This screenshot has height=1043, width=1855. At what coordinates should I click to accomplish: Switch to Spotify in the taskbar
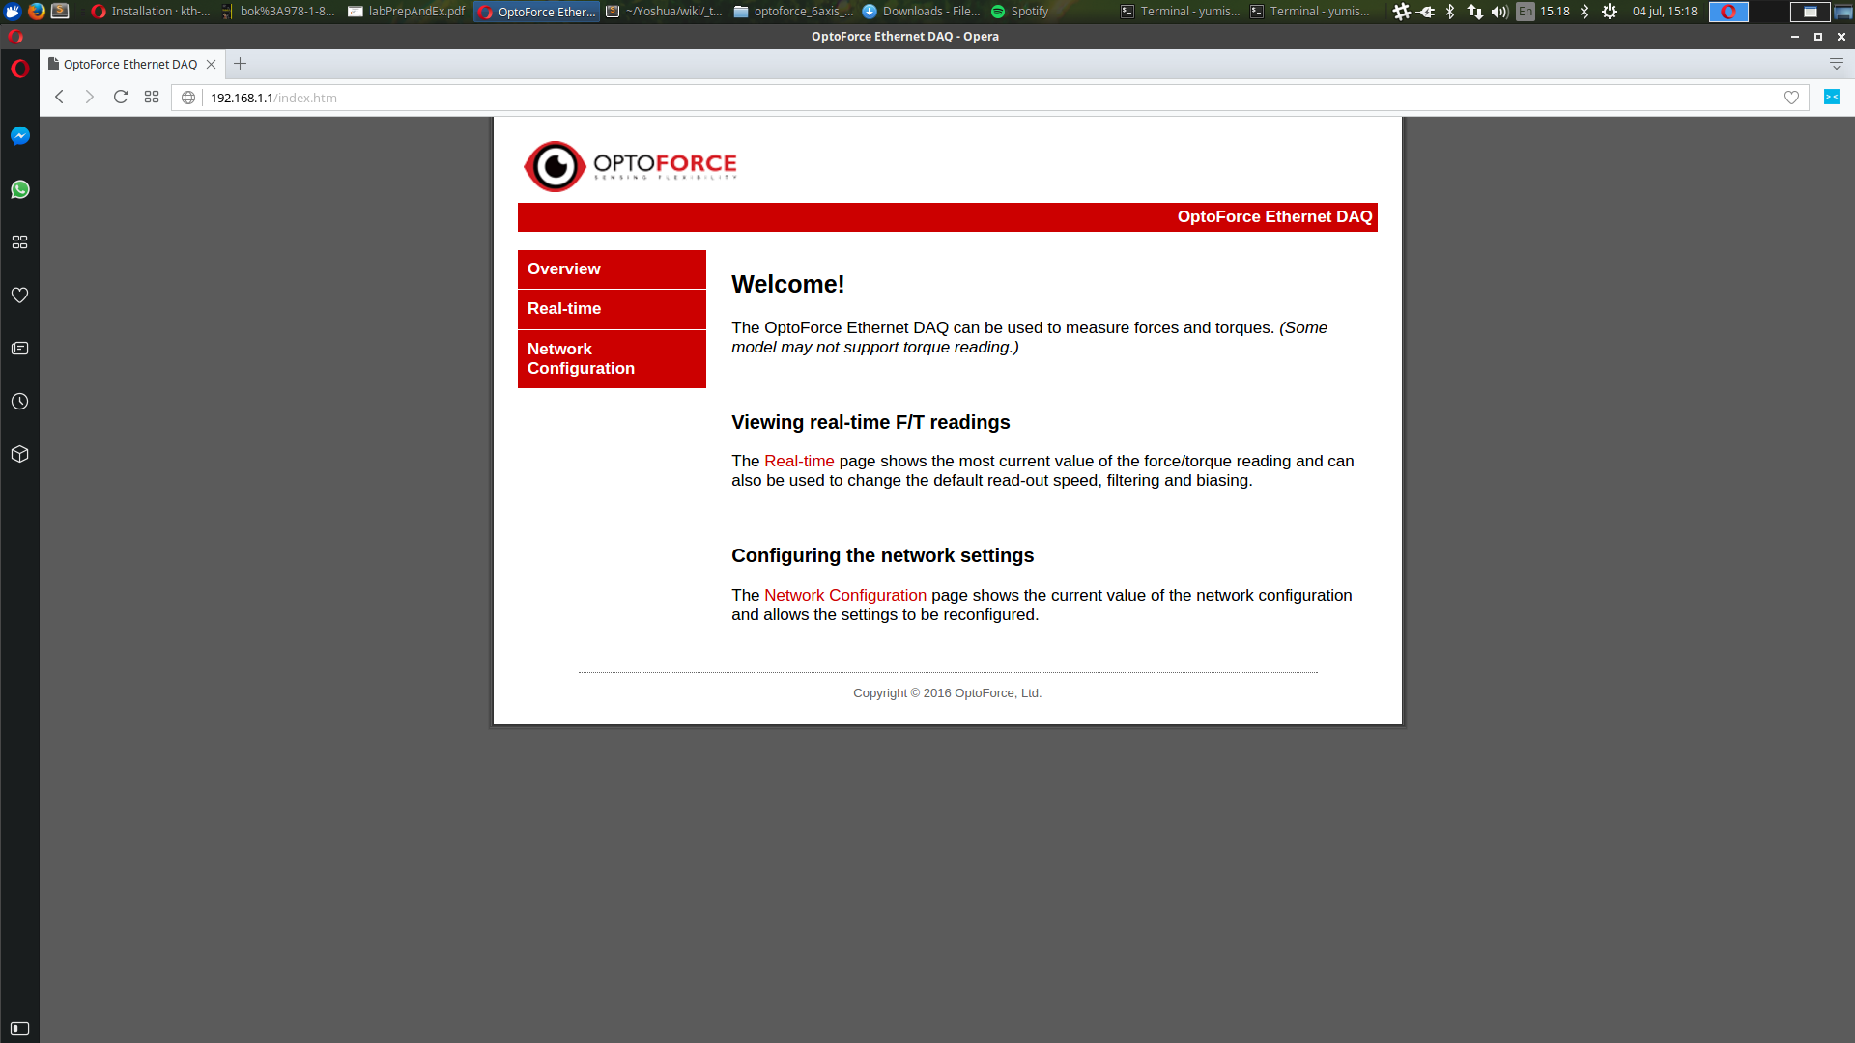[x=1020, y=12]
